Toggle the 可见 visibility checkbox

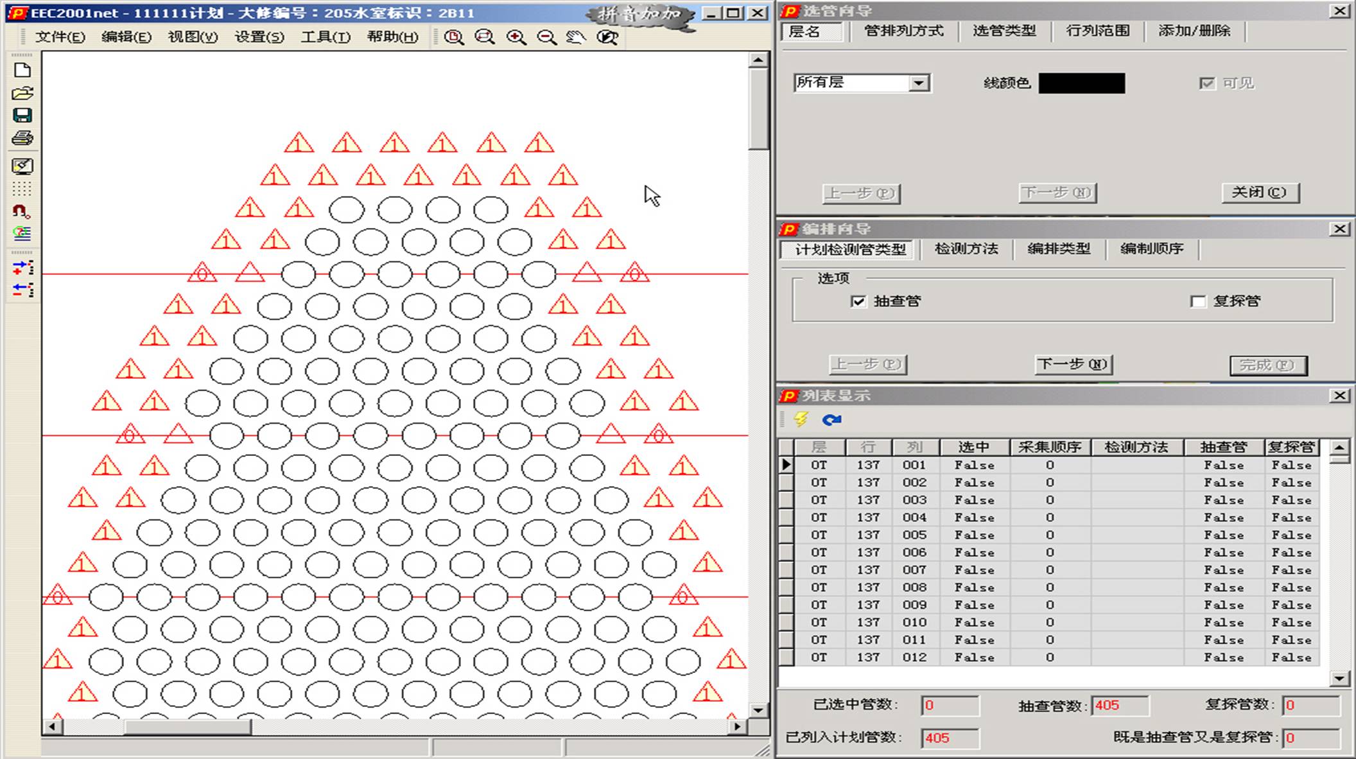point(1207,83)
